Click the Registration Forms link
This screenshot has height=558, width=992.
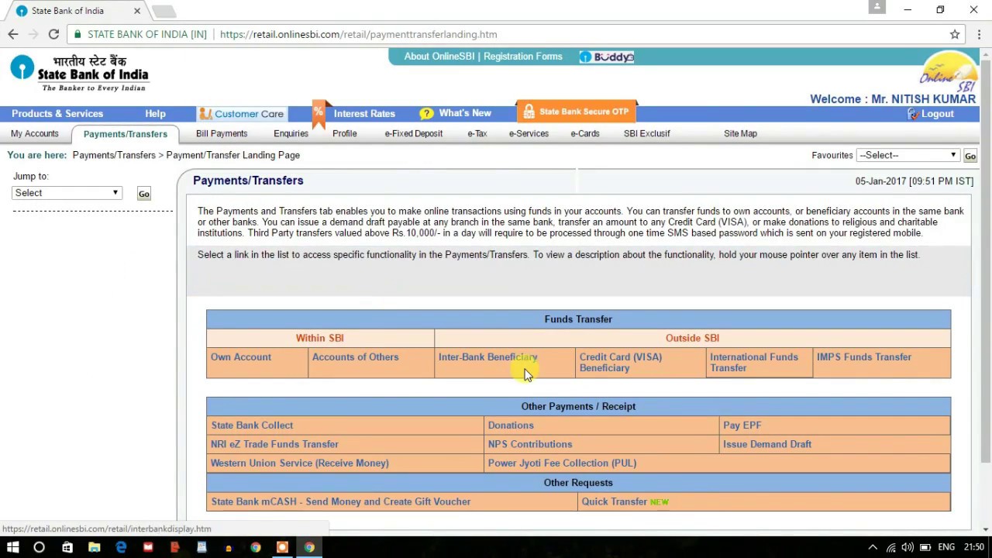click(523, 57)
